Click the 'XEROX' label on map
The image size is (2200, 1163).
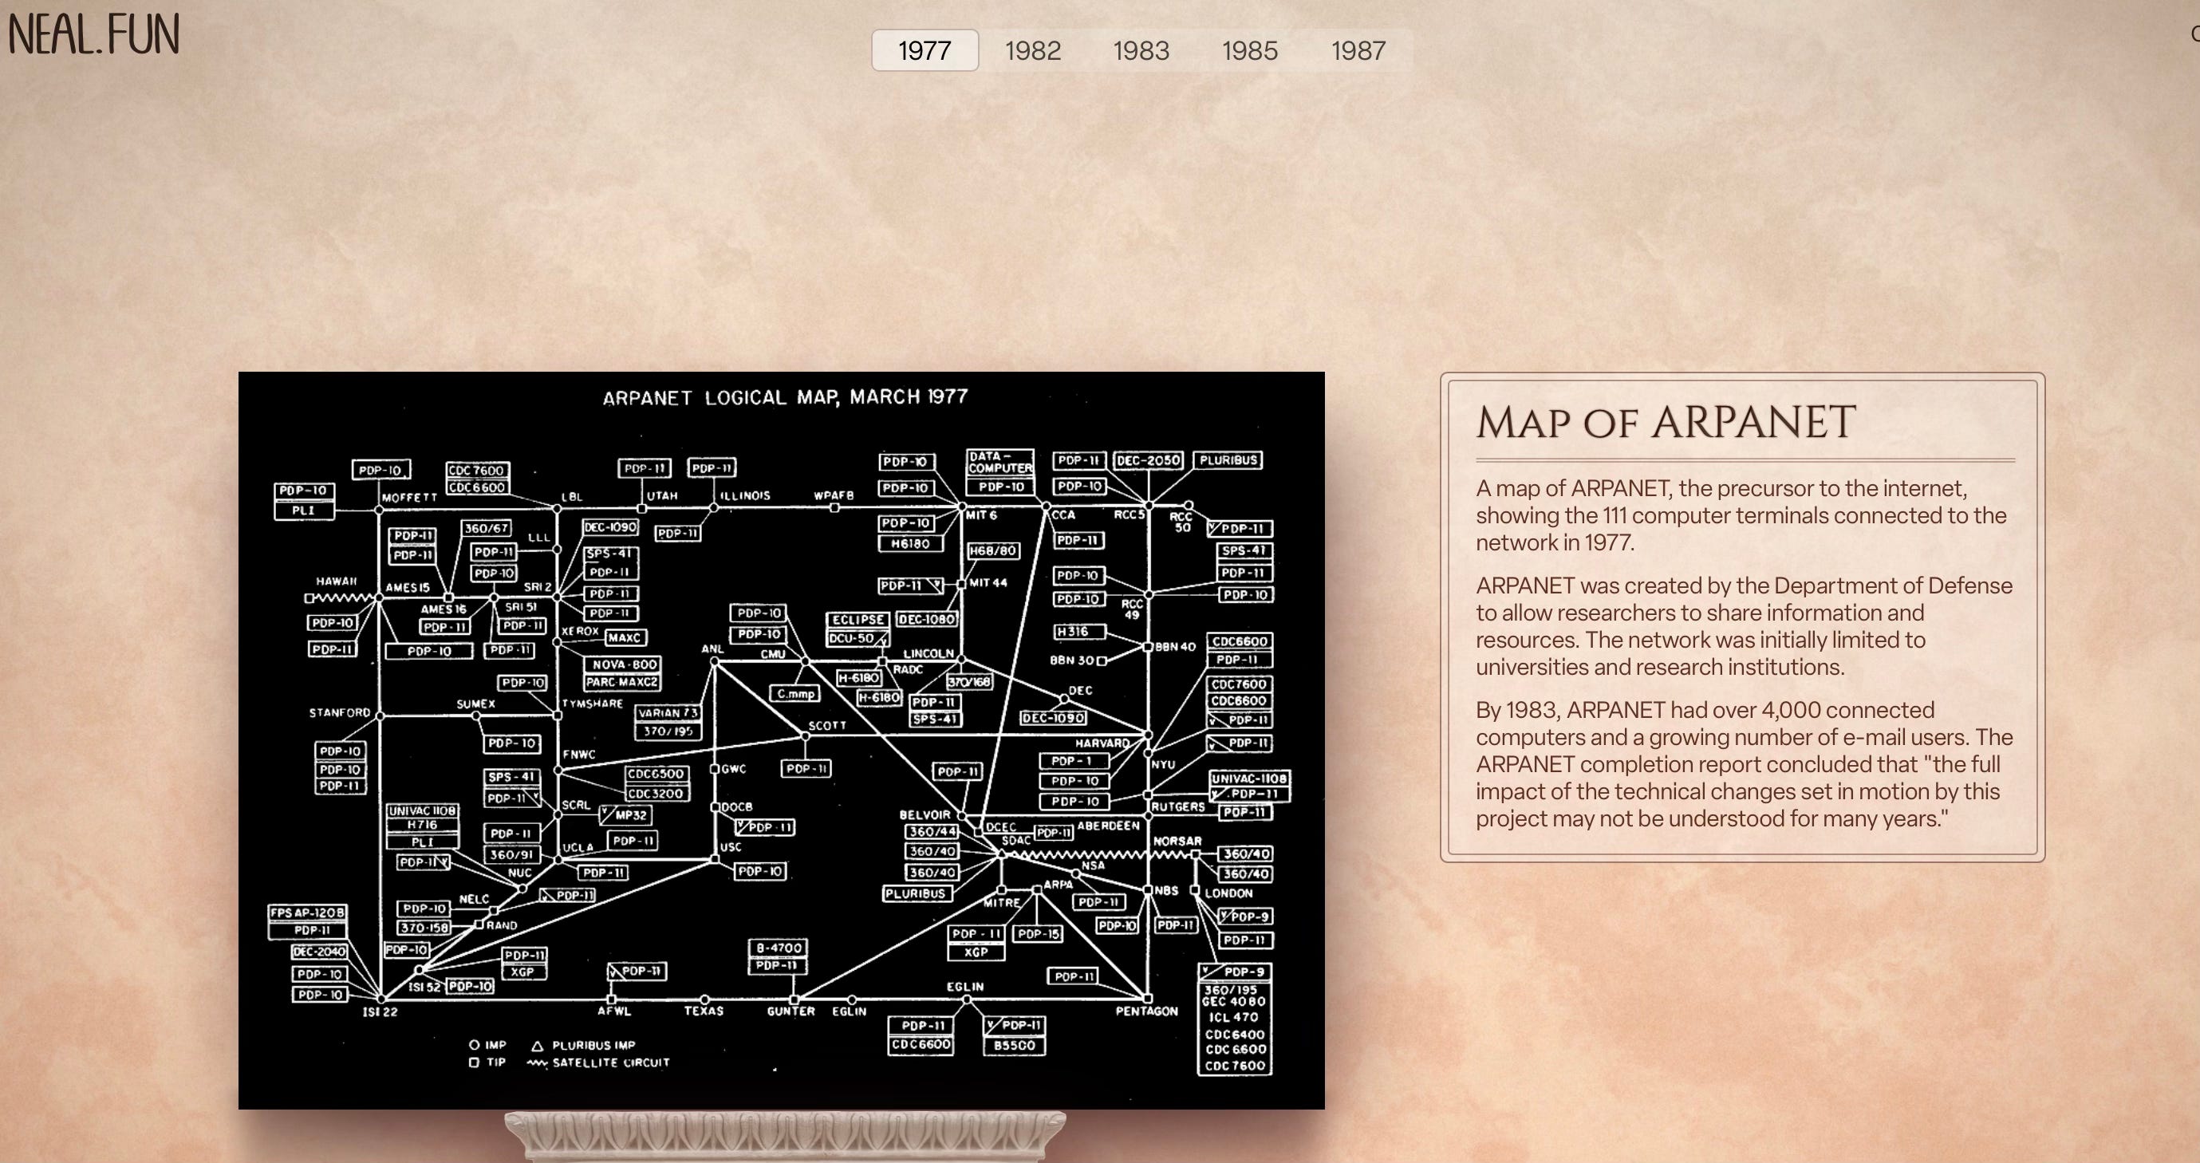[x=580, y=631]
